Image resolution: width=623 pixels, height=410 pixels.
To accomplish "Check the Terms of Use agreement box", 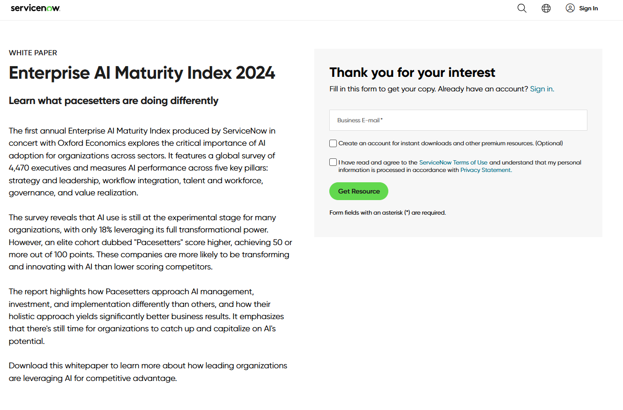I will (333, 163).
